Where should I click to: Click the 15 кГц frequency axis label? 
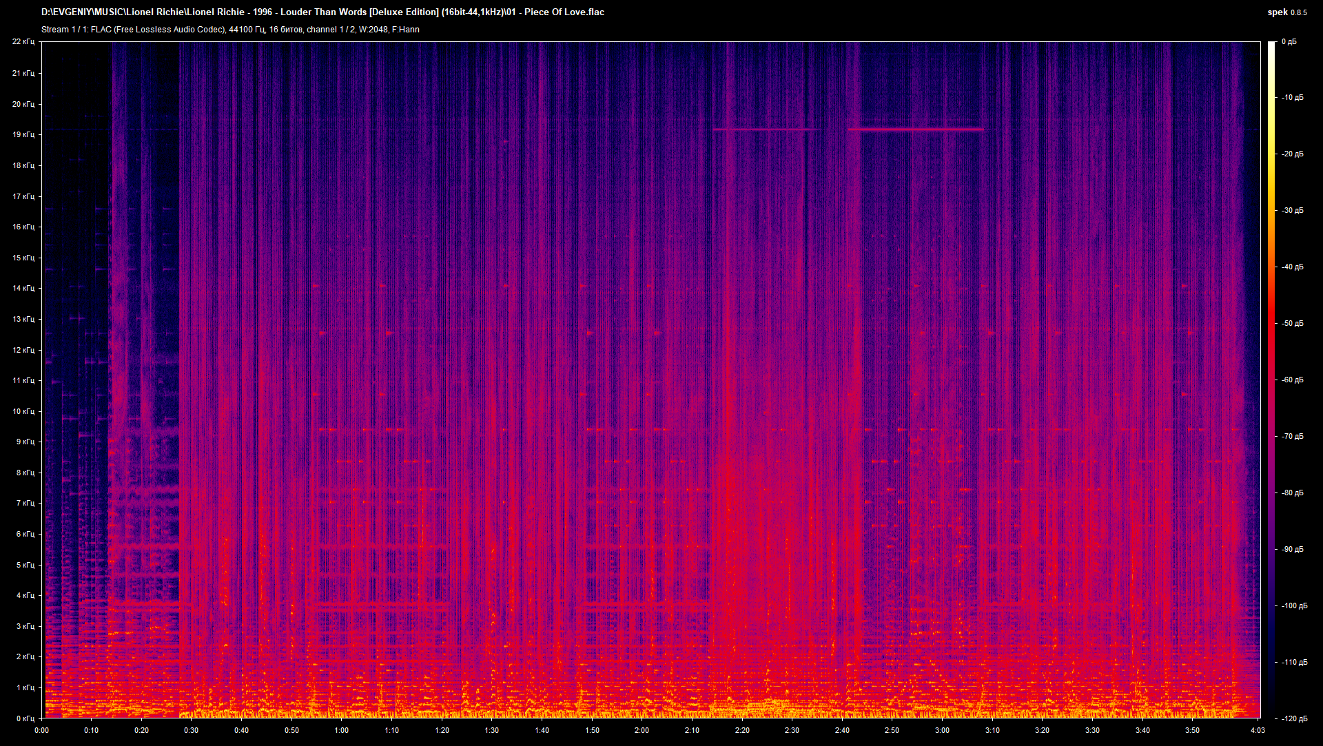23,258
